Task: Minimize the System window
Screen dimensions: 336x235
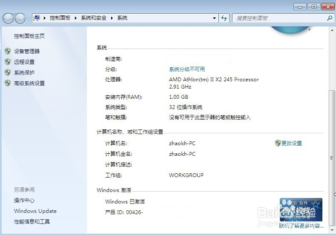Action: pos(300,7)
